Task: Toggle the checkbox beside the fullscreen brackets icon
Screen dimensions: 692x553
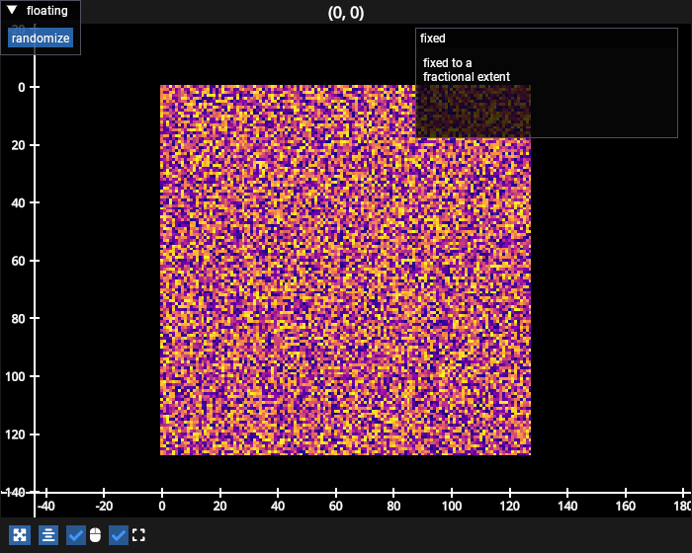Action: tap(119, 535)
